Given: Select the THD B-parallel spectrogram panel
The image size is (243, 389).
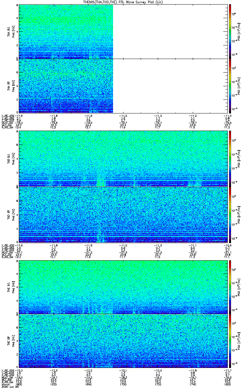Looking at the screenshot, I should 123,215.
